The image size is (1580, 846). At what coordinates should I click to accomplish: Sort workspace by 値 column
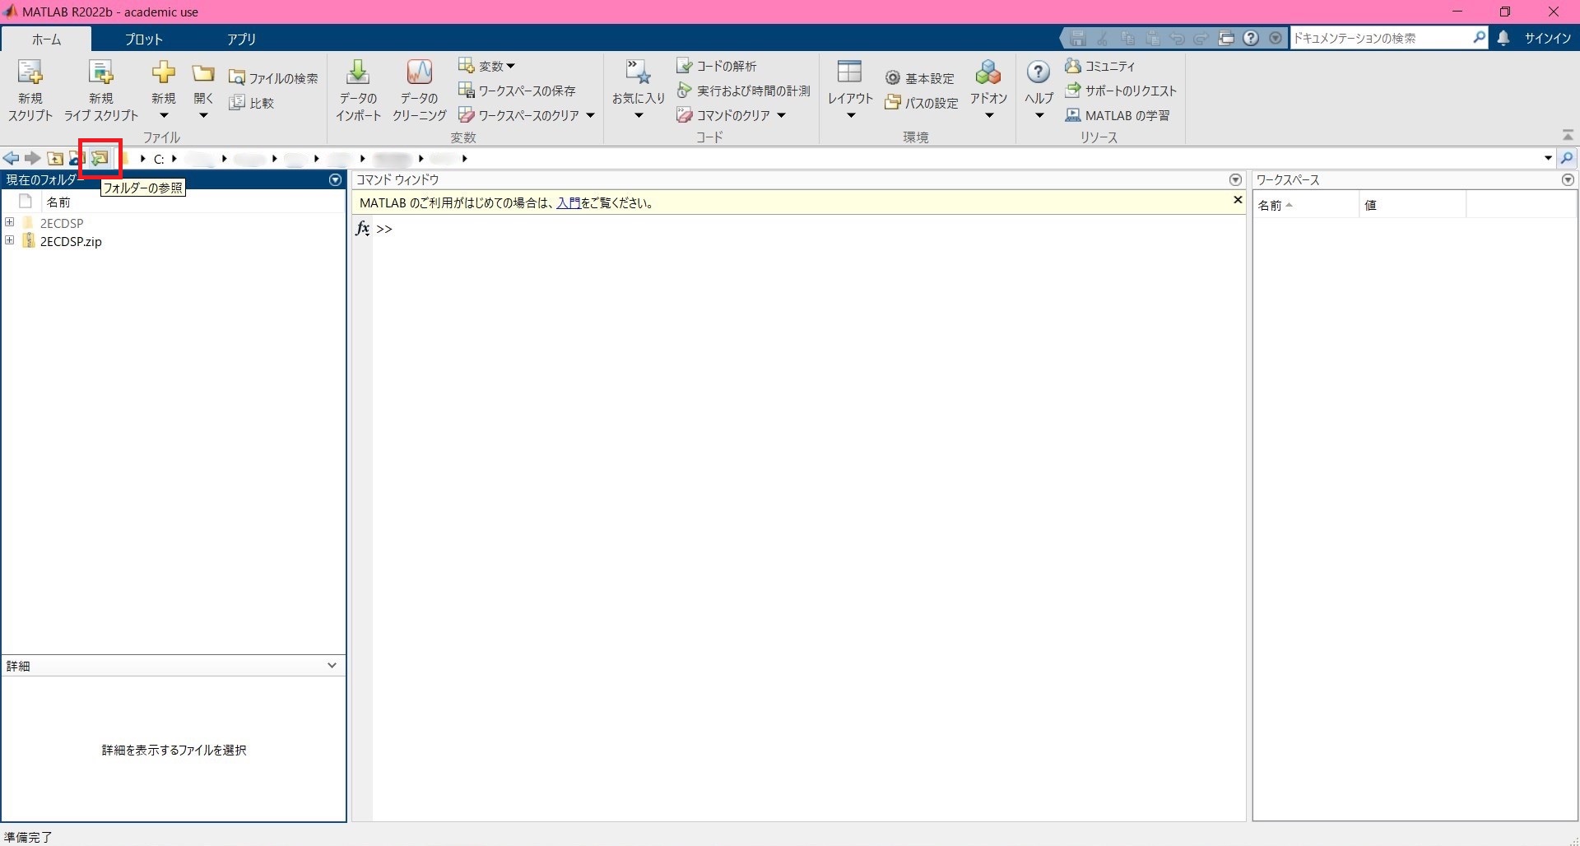click(1370, 205)
